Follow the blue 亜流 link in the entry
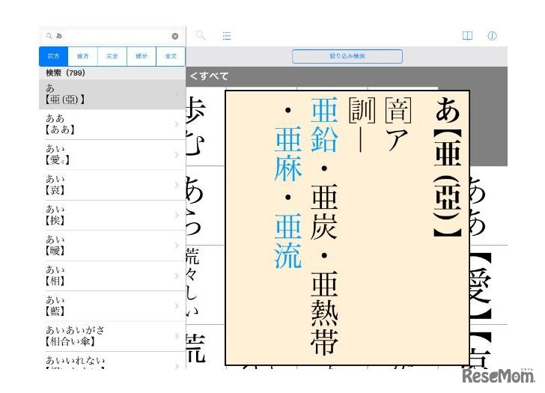The height and width of the screenshot is (393, 545). coord(288,241)
